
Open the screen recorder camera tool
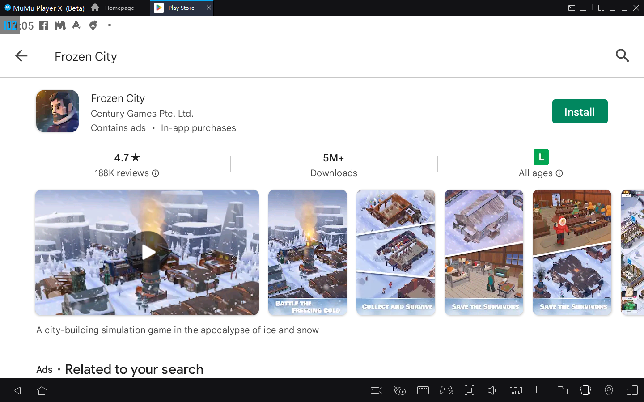(x=377, y=390)
